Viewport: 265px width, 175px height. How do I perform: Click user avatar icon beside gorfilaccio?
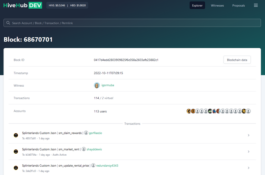pyautogui.click(x=86, y=133)
